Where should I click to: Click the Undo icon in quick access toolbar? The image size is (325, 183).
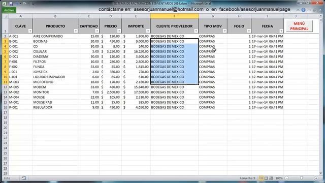(x=17, y=4)
